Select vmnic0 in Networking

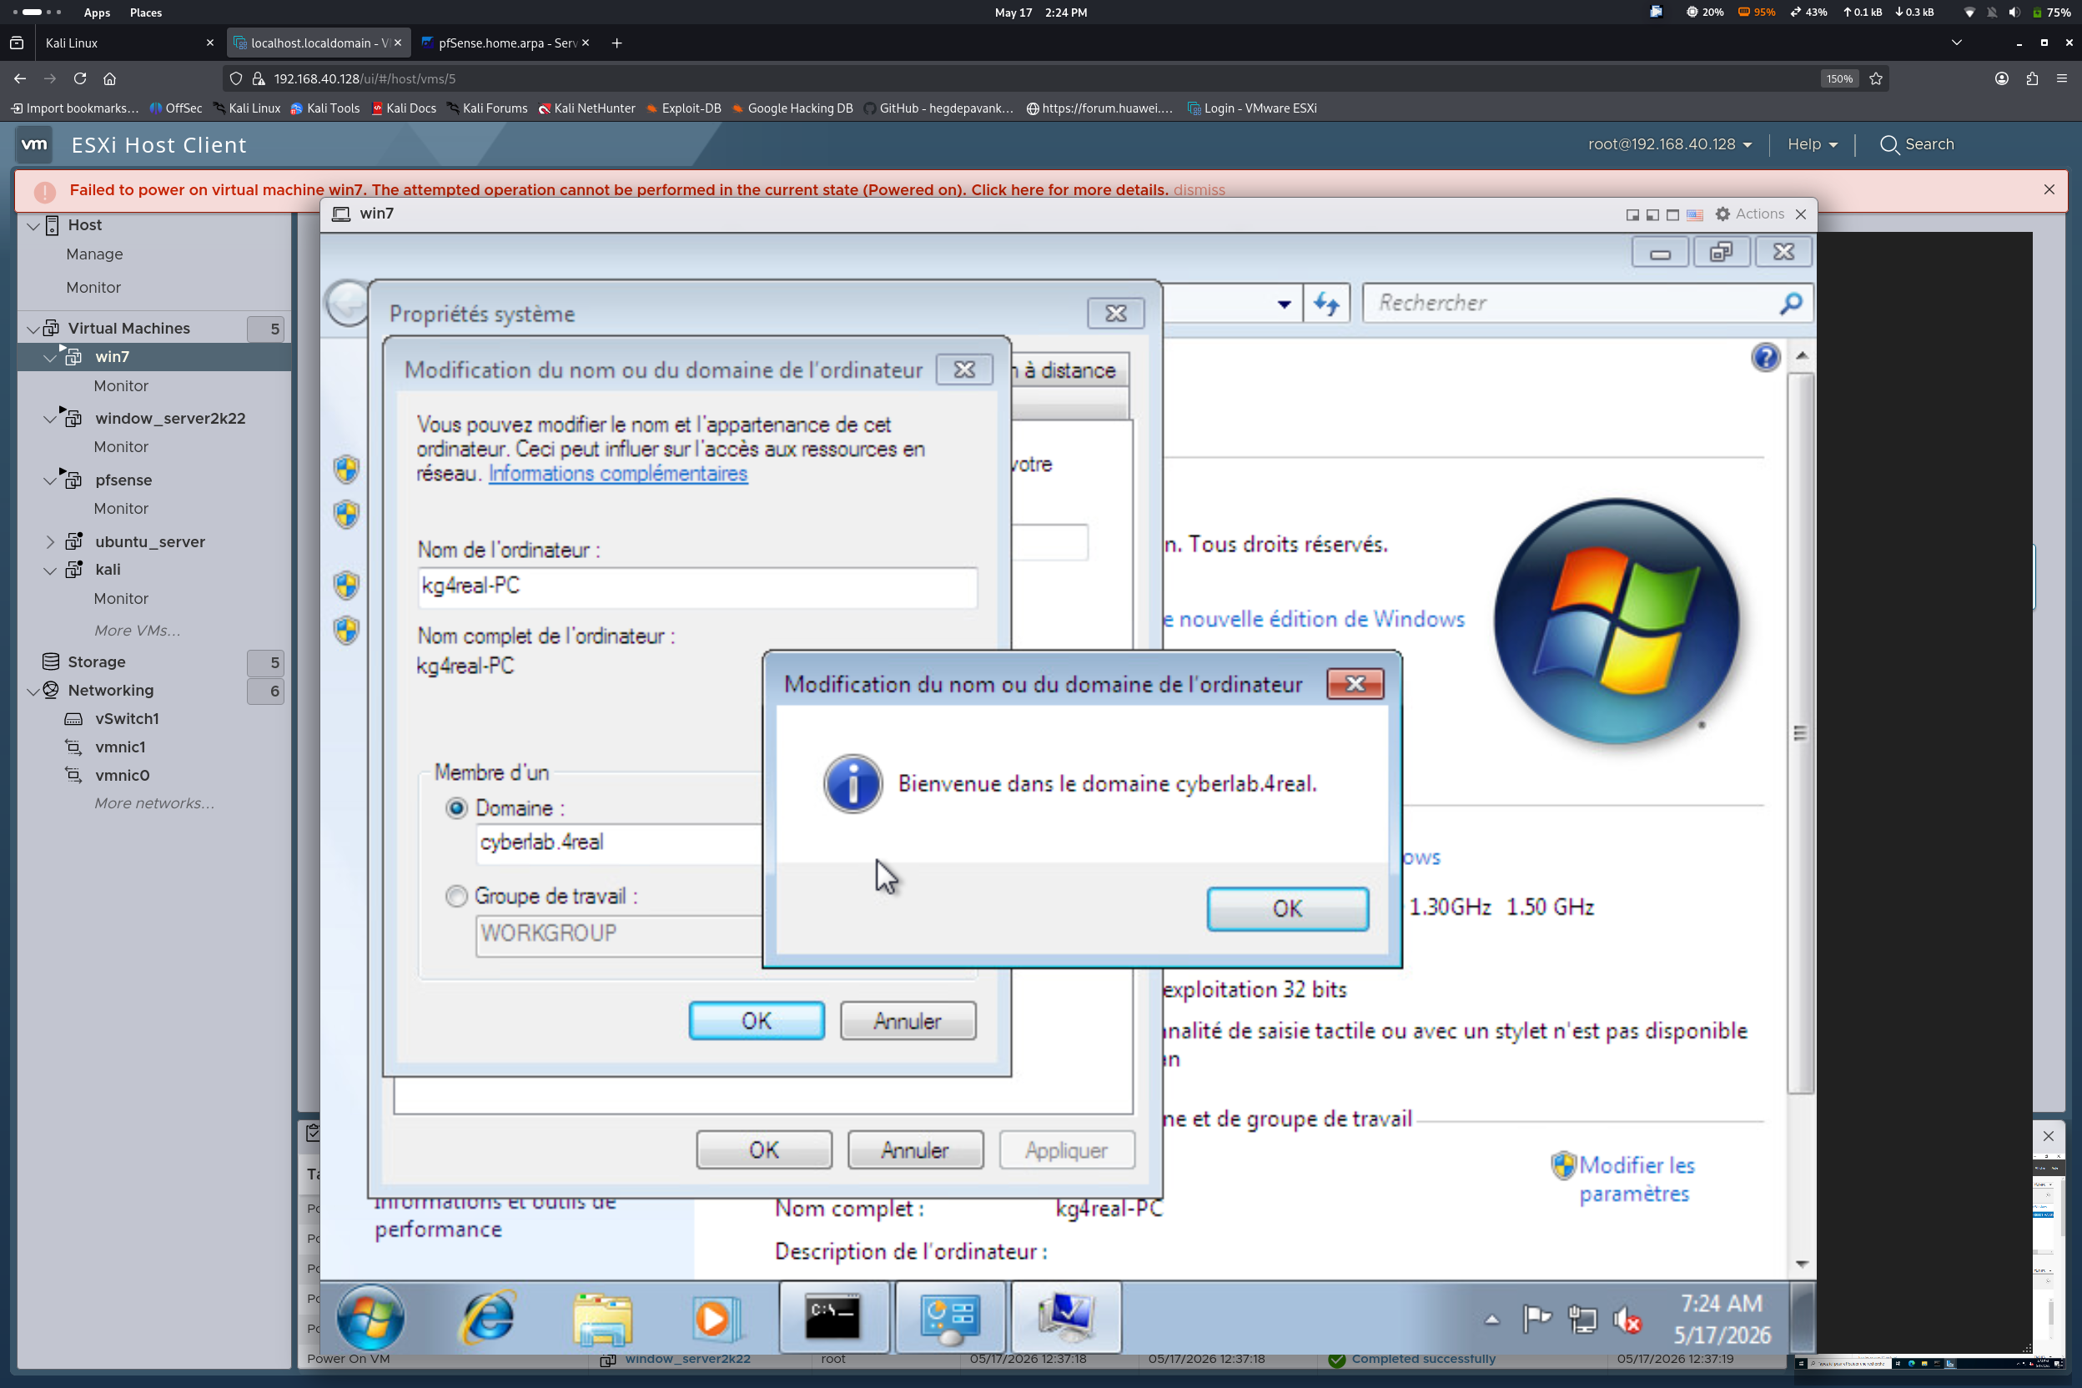point(122,776)
